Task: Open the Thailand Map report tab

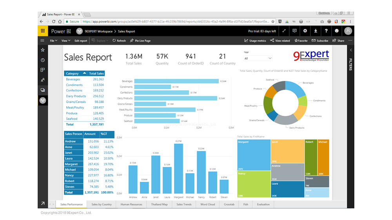Action: tap(159, 204)
